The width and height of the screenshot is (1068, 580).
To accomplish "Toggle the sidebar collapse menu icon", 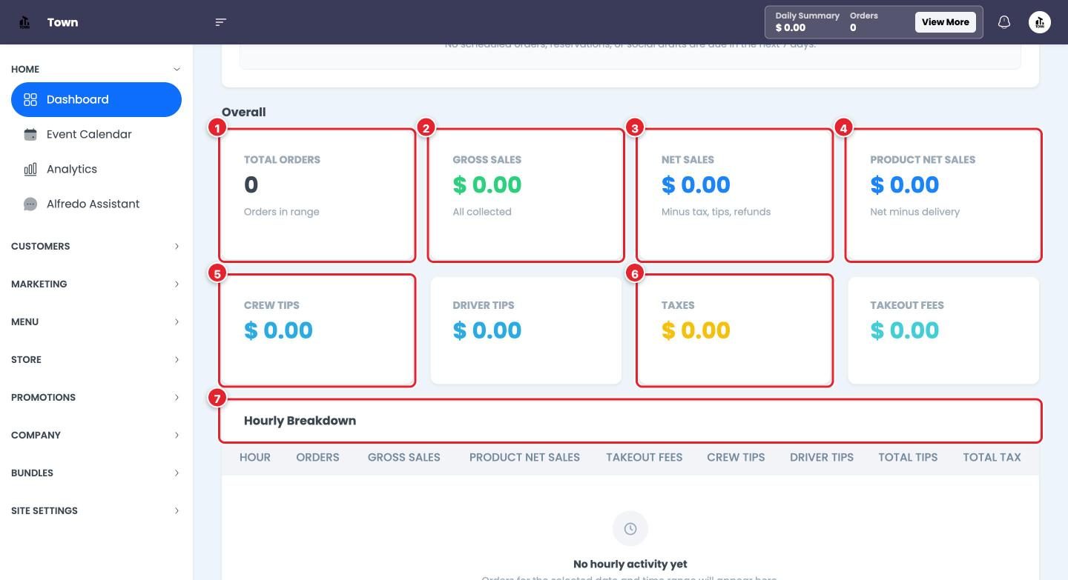I will click(220, 22).
